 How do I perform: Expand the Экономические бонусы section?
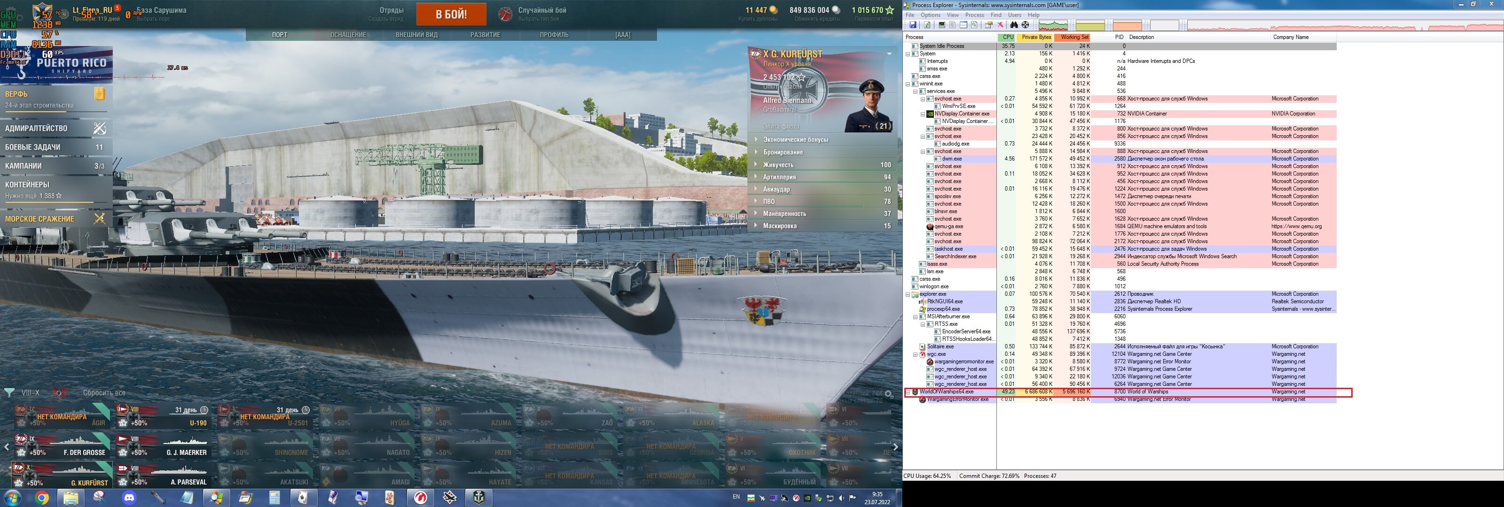pos(822,139)
